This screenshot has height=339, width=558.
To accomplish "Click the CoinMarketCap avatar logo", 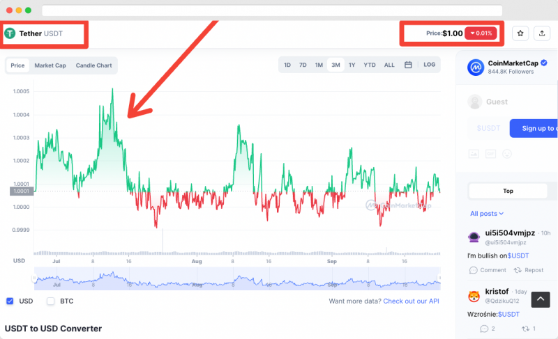I will click(x=476, y=67).
